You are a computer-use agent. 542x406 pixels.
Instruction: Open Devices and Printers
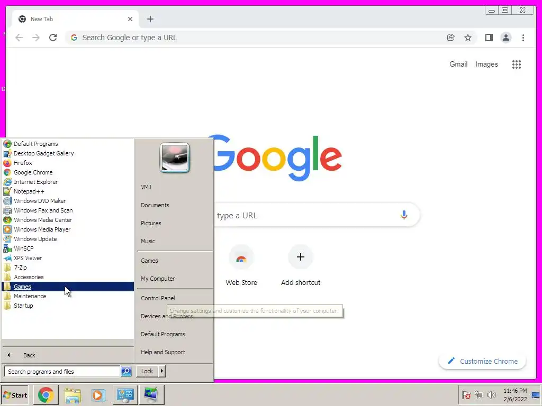coord(174,316)
